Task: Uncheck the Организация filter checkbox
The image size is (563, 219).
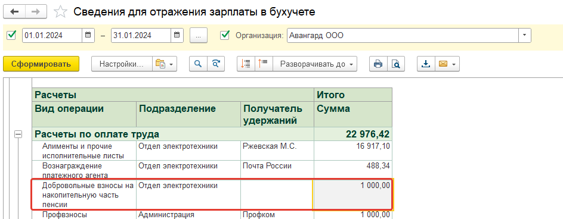Action: pyautogui.click(x=225, y=35)
